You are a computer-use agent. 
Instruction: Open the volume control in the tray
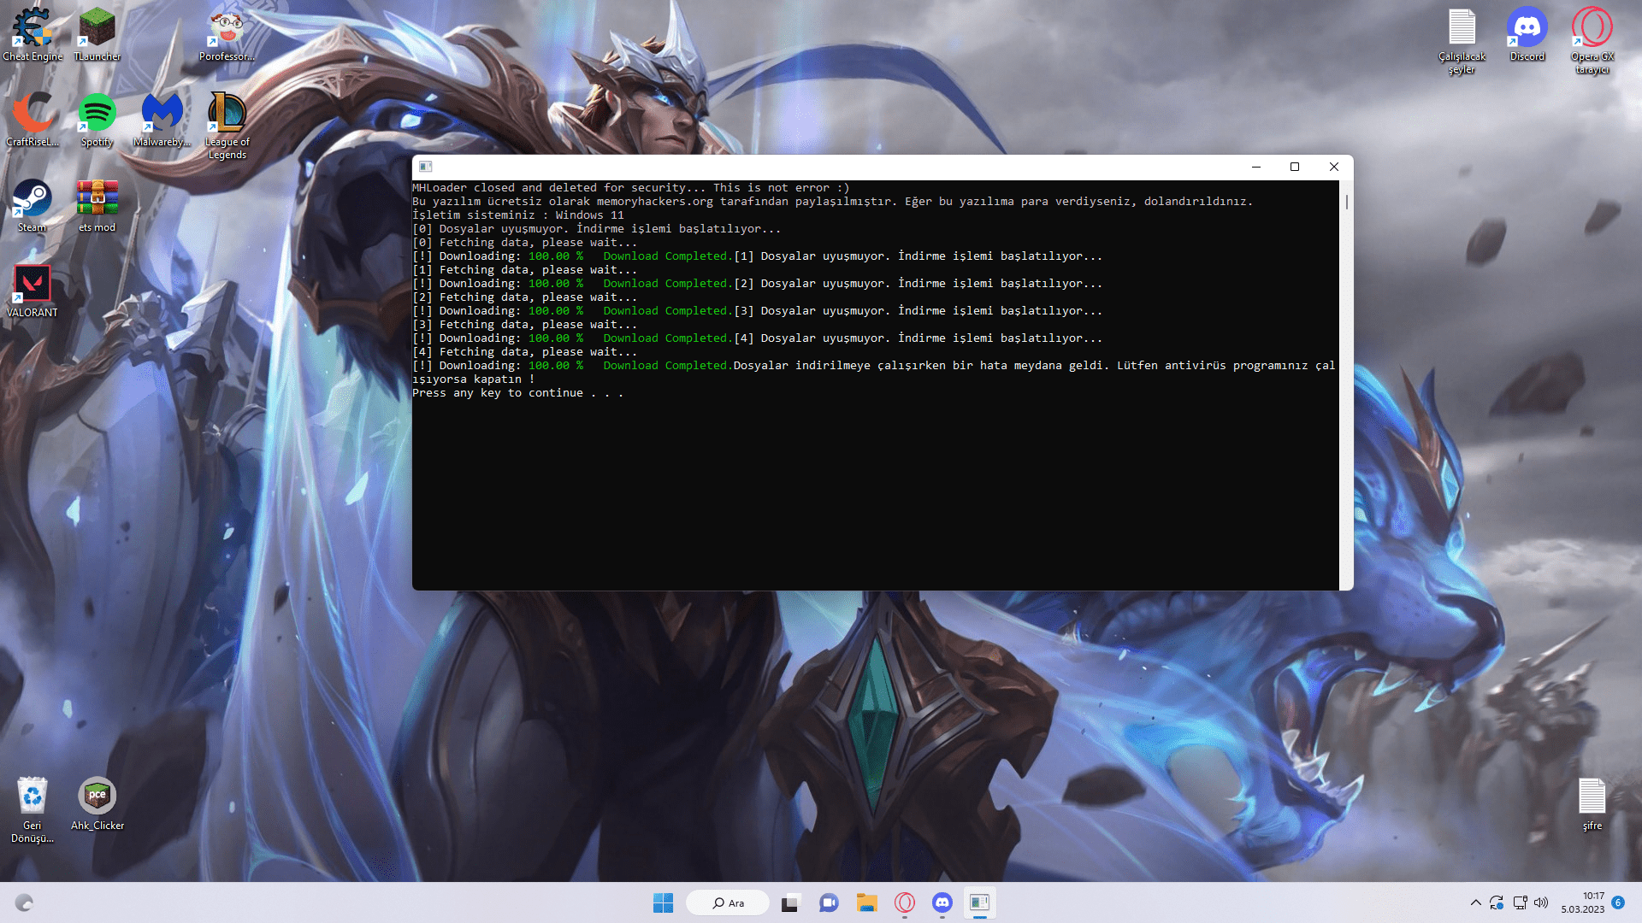click(1541, 902)
